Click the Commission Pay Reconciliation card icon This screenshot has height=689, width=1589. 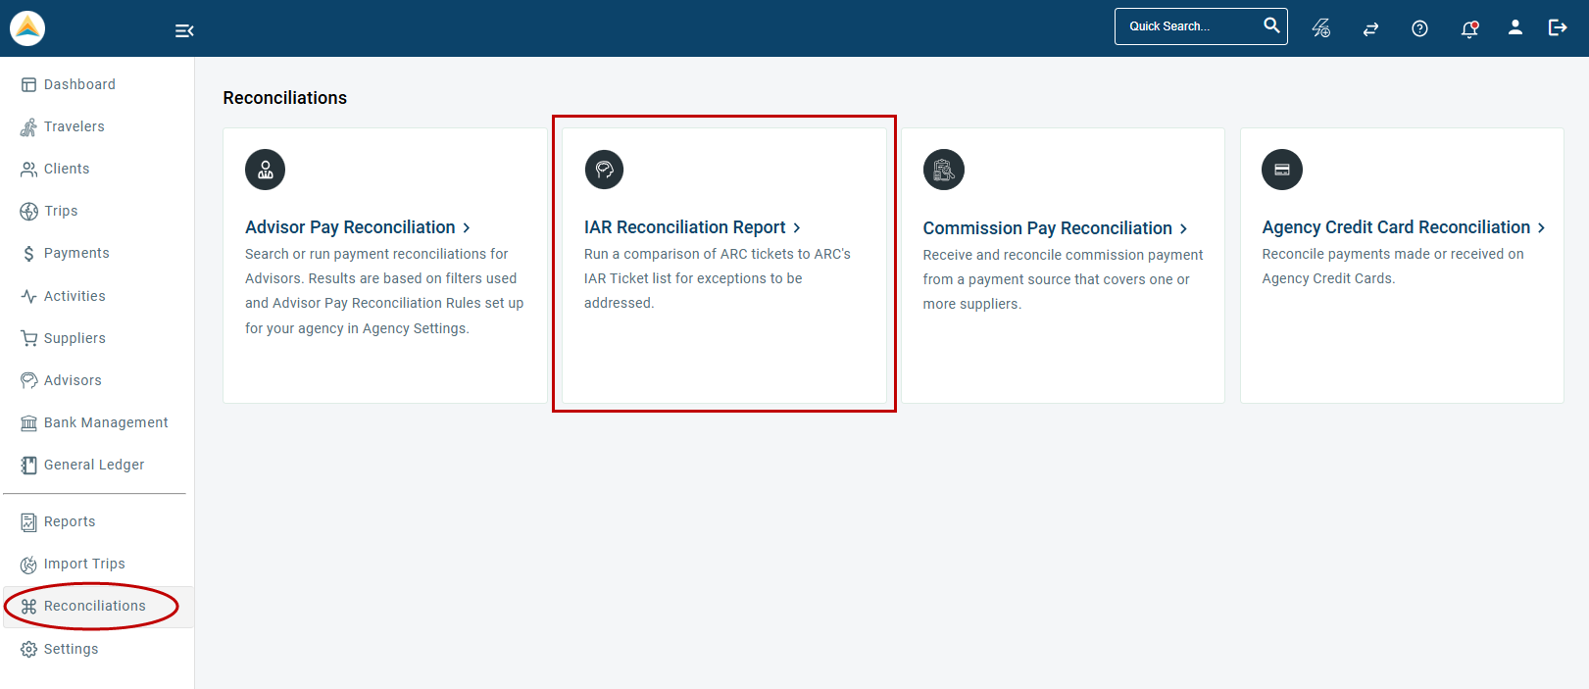pyautogui.click(x=943, y=170)
